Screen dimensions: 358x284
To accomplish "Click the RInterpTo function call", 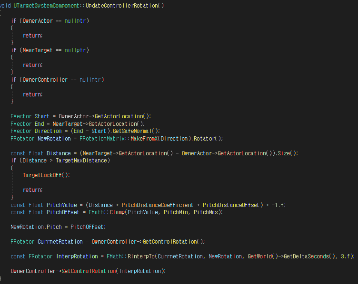I will tap(141, 256).
